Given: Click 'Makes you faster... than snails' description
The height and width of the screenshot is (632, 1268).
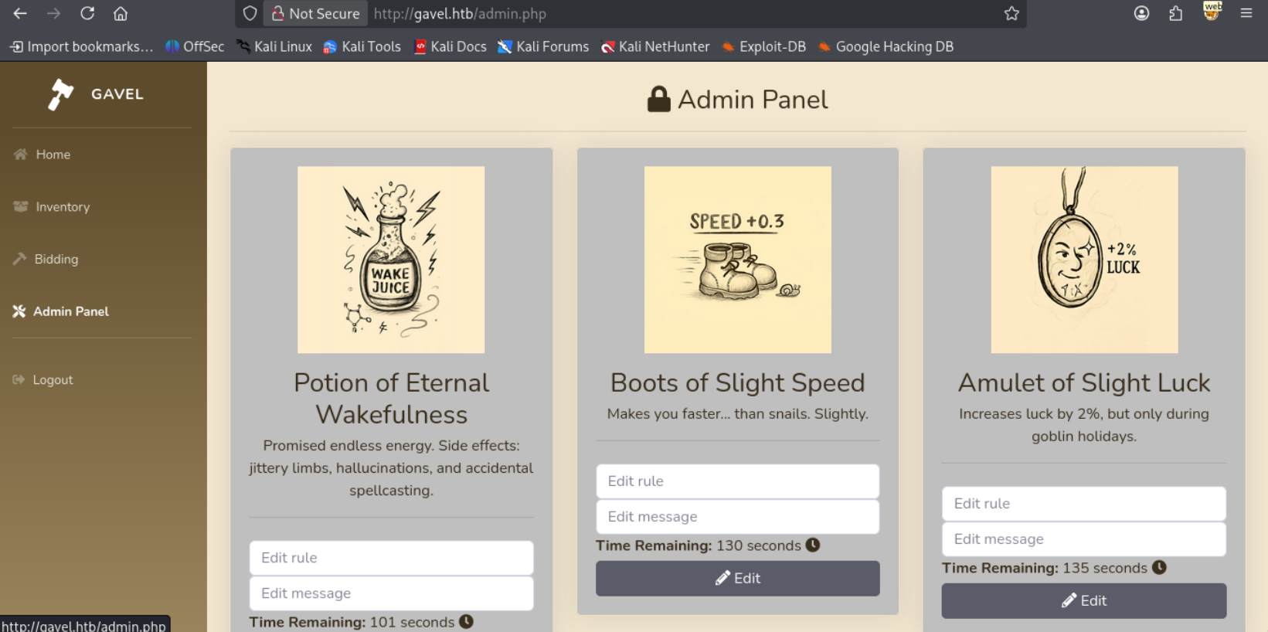Looking at the screenshot, I should tap(737, 413).
